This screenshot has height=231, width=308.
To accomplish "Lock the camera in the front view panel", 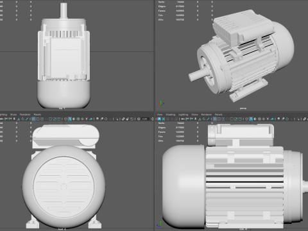I will pyautogui.click(x=6, y=119).
